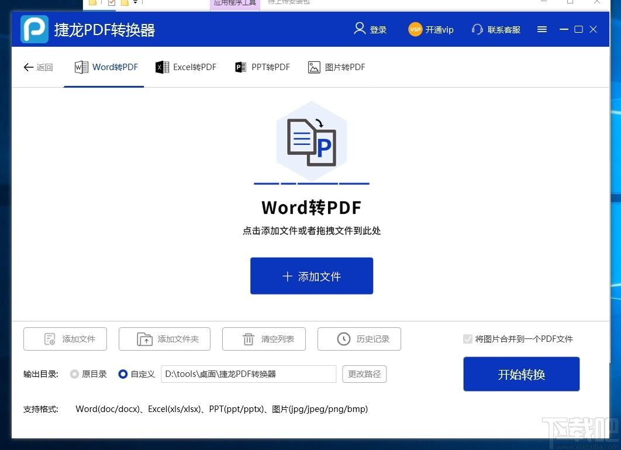Screen dimensions: 621x450
Task: Select the 自定义 output radio button
Action: [123, 374]
